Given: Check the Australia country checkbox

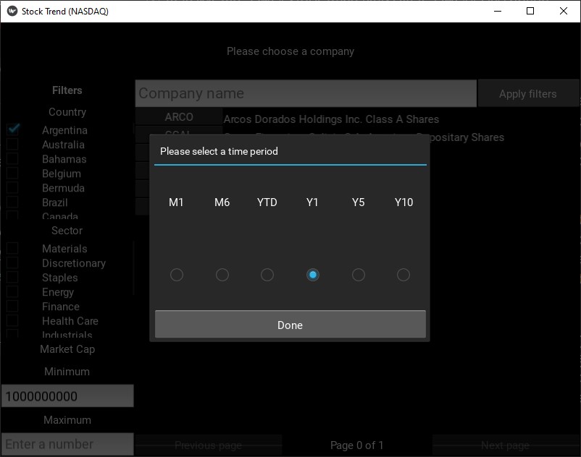Looking at the screenshot, I should (12, 144).
